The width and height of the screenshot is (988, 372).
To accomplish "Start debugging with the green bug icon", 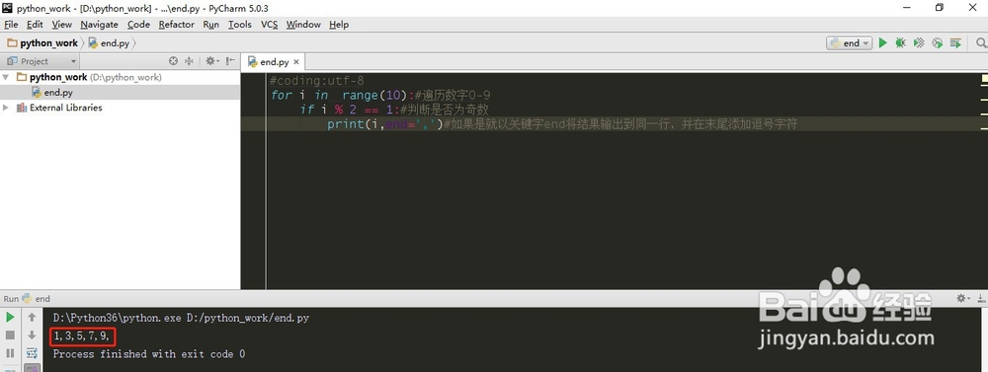I will pyautogui.click(x=900, y=42).
